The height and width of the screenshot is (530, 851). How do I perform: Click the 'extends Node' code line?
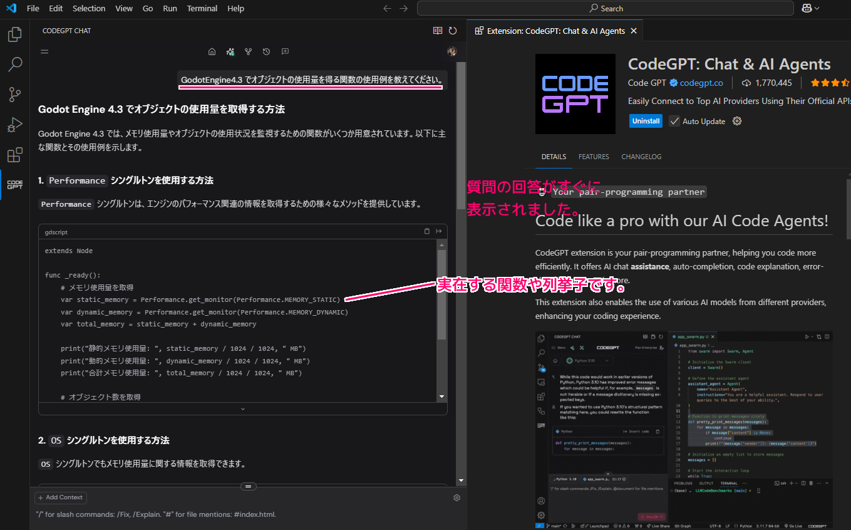(x=69, y=251)
